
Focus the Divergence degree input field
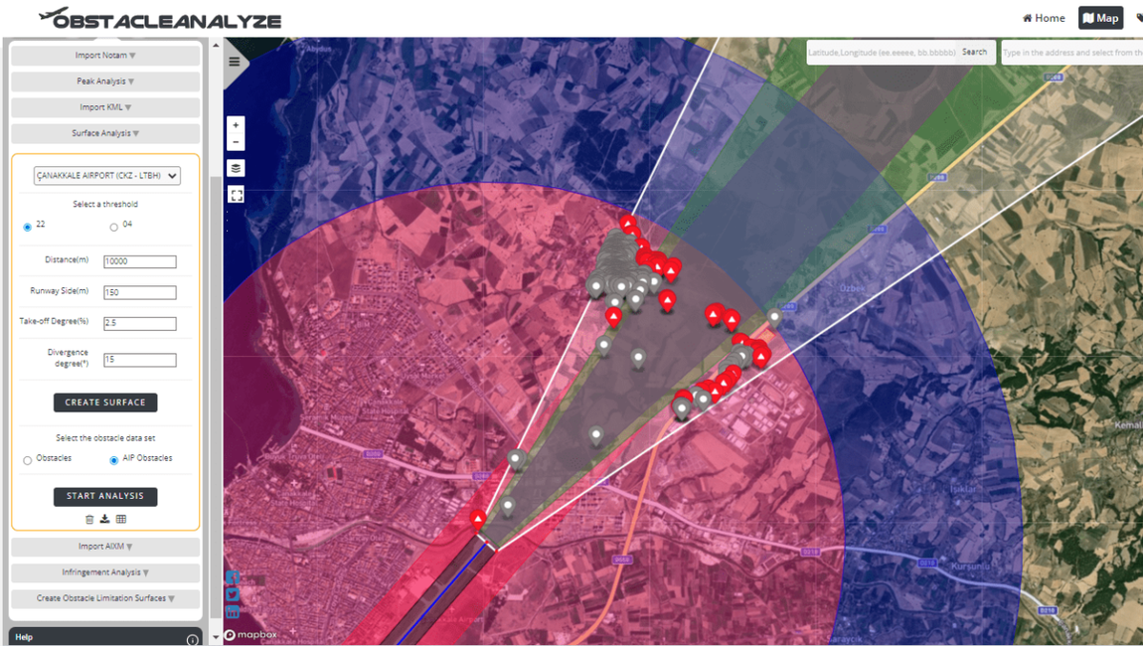[x=140, y=360]
